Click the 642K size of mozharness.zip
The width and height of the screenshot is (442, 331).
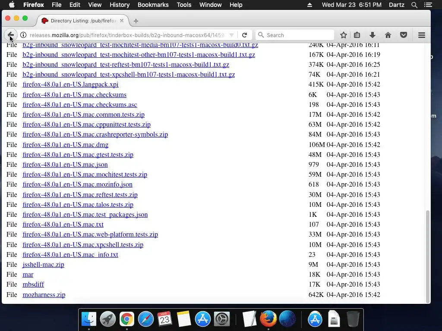(316, 295)
